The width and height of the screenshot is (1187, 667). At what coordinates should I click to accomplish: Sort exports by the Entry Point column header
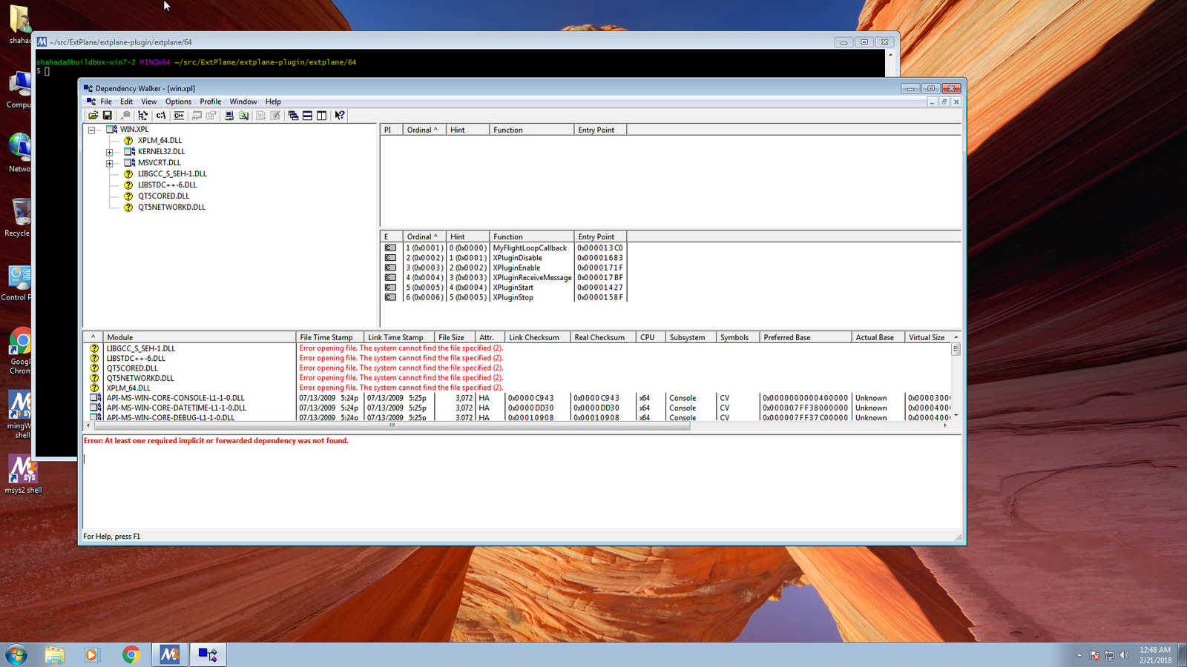[600, 237]
